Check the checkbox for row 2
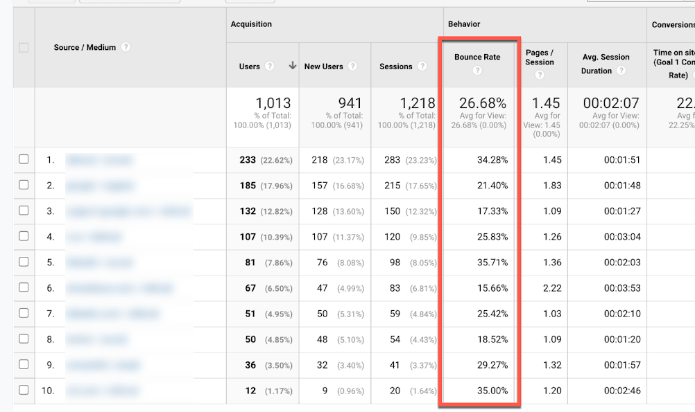 tap(24, 185)
